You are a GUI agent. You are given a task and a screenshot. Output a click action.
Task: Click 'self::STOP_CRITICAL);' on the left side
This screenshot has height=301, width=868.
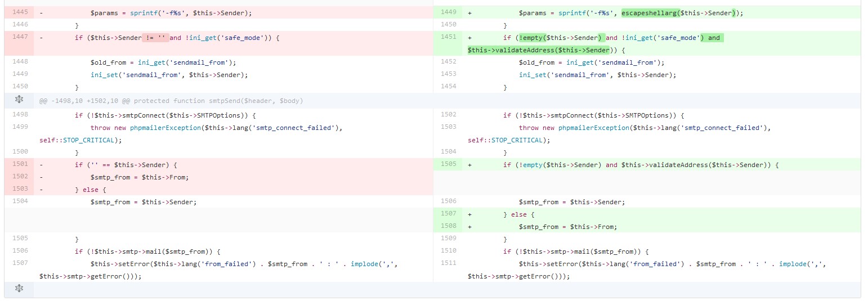click(x=80, y=140)
